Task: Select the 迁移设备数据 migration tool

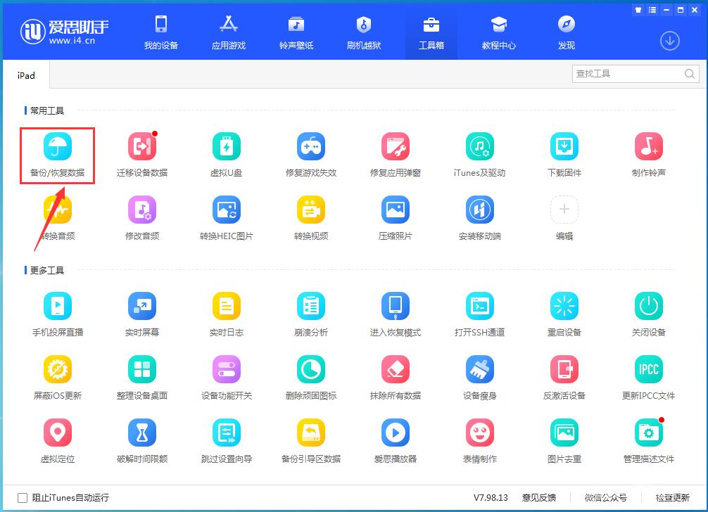Action: click(x=142, y=155)
